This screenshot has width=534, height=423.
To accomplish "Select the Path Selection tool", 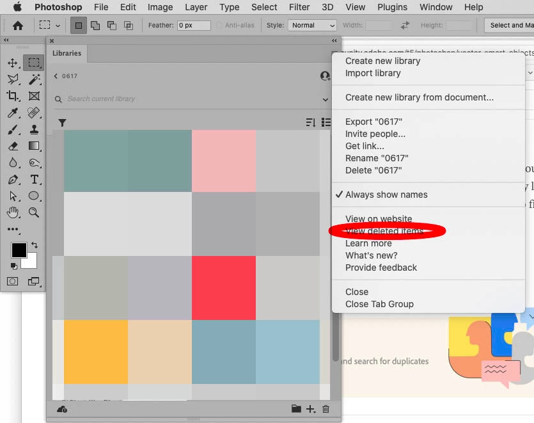I will coord(13,196).
